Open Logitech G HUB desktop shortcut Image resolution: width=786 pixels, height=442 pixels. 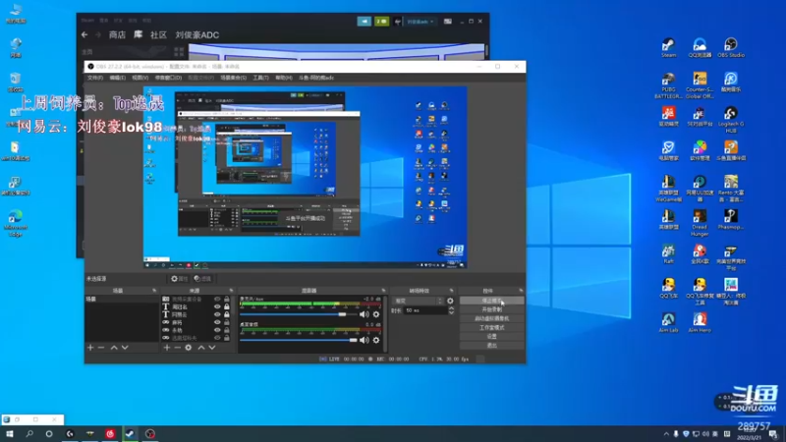[x=731, y=120]
